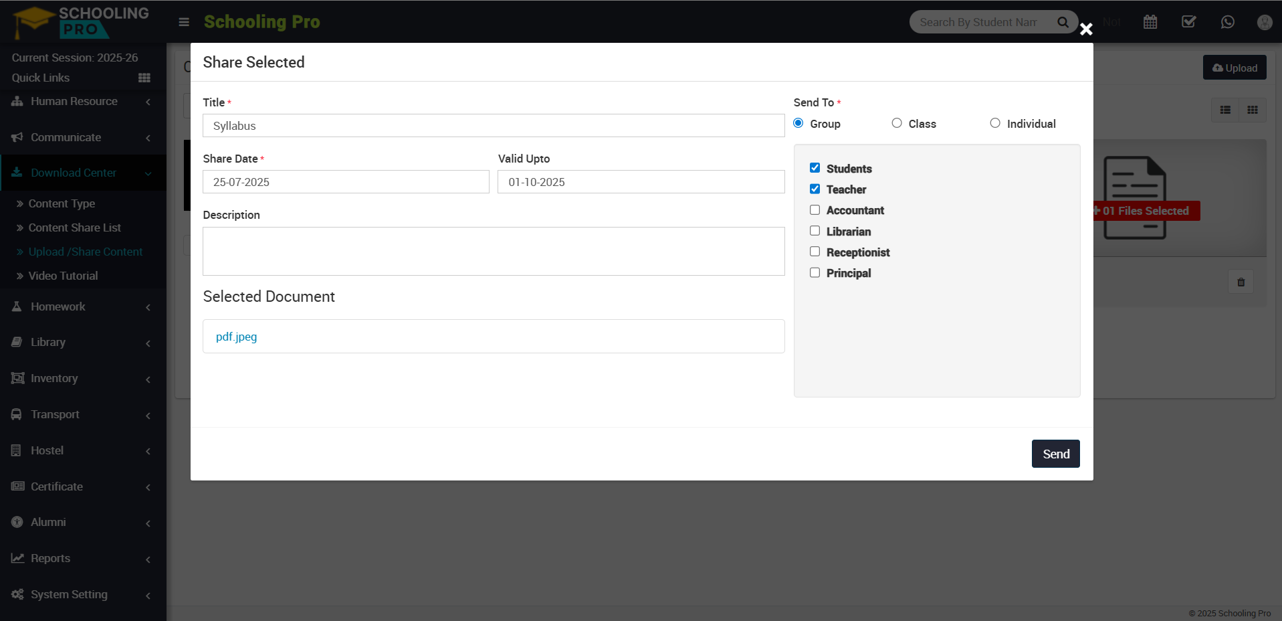Click the document file thumbnail
Viewport: 1282px width, 621px height.
coord(1135,197)
